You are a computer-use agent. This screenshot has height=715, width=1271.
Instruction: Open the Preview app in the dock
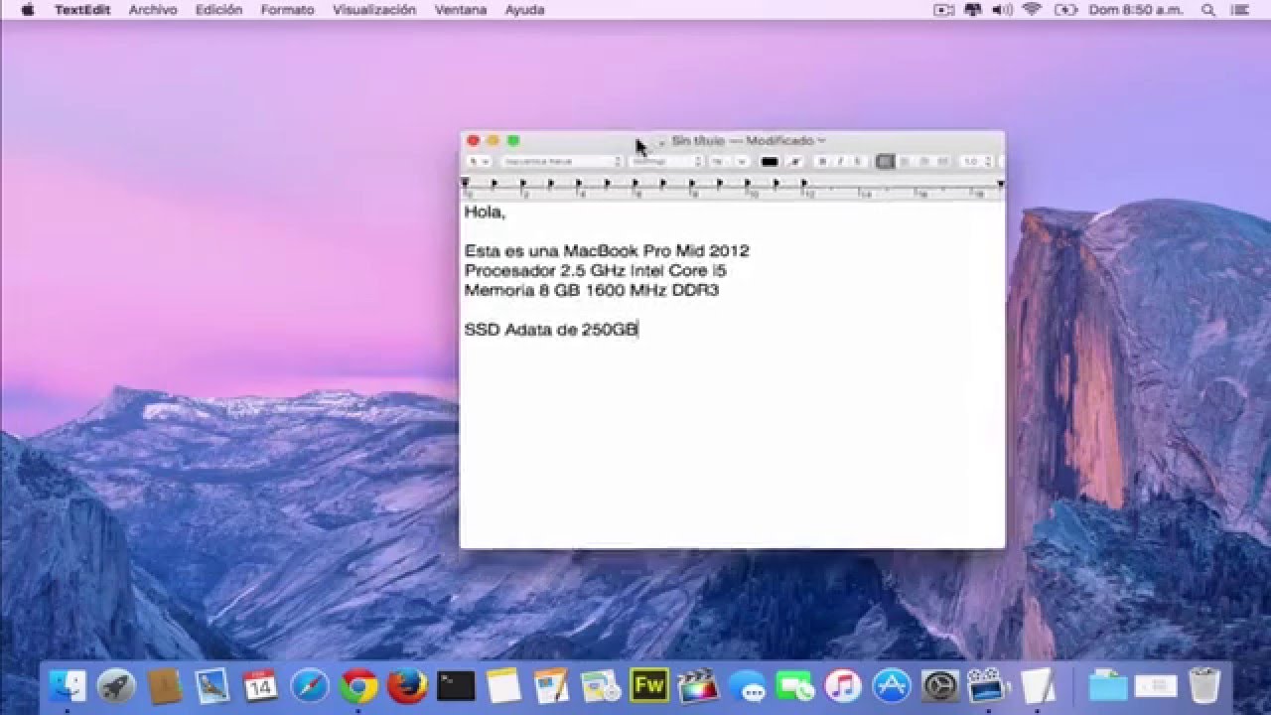(x=212, y=685)
